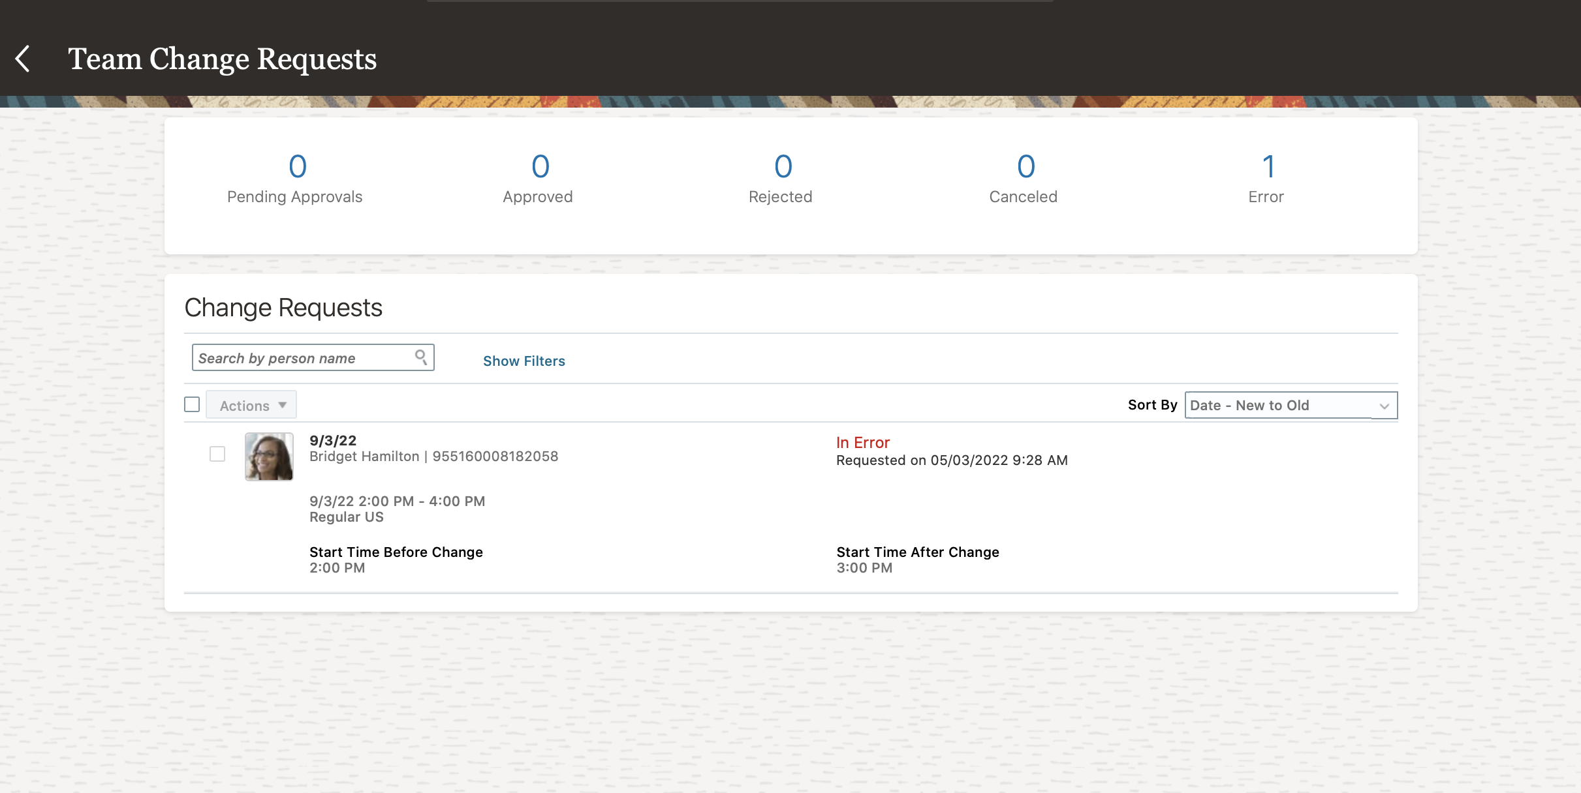The image size is (1581, 793).
Task: Open the Actions dropdown menu
Action: tap(251, 404)
